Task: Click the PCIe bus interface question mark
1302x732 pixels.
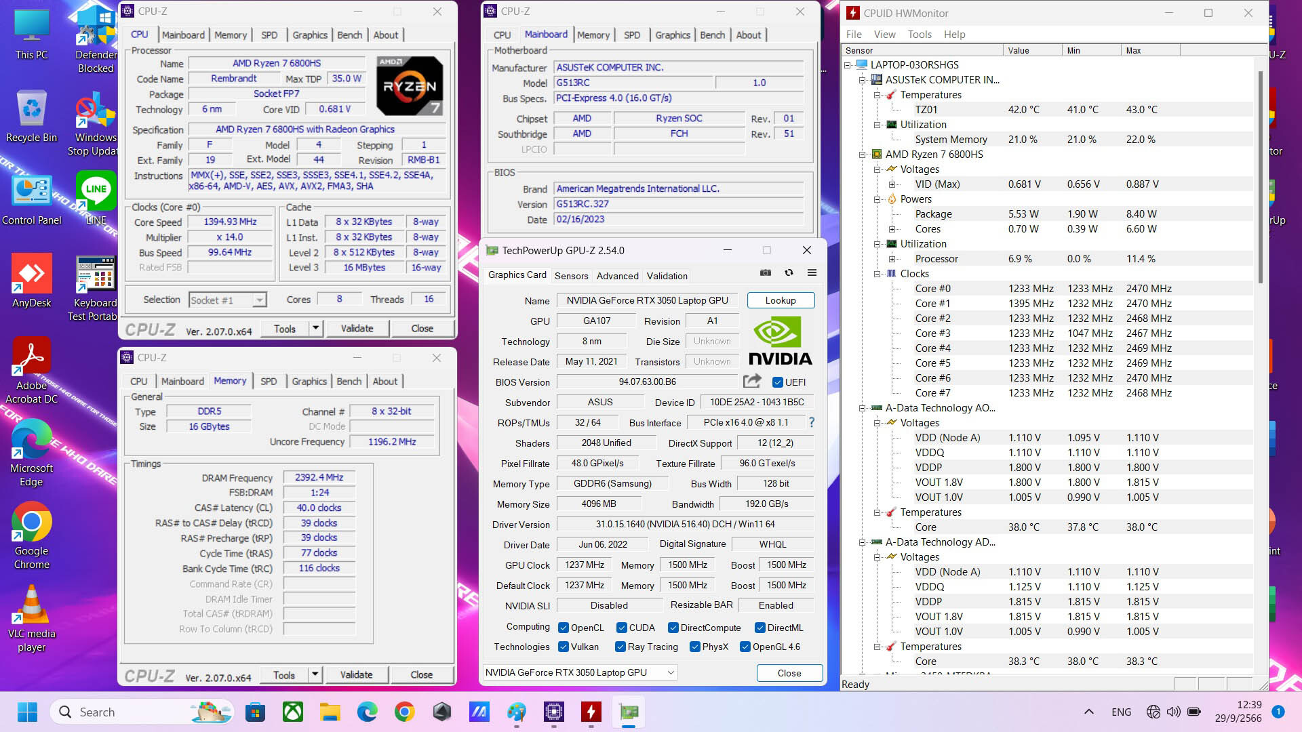Action: click(811, 422)
